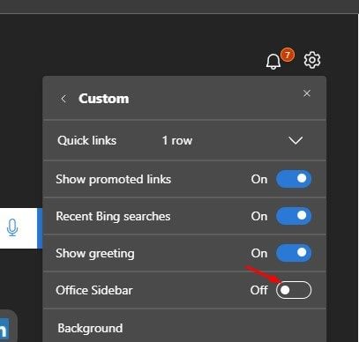The height and width of the screenshot is (342, 359).
Task: Open the LinkedIn quick link tile
Action: (4, 329)
